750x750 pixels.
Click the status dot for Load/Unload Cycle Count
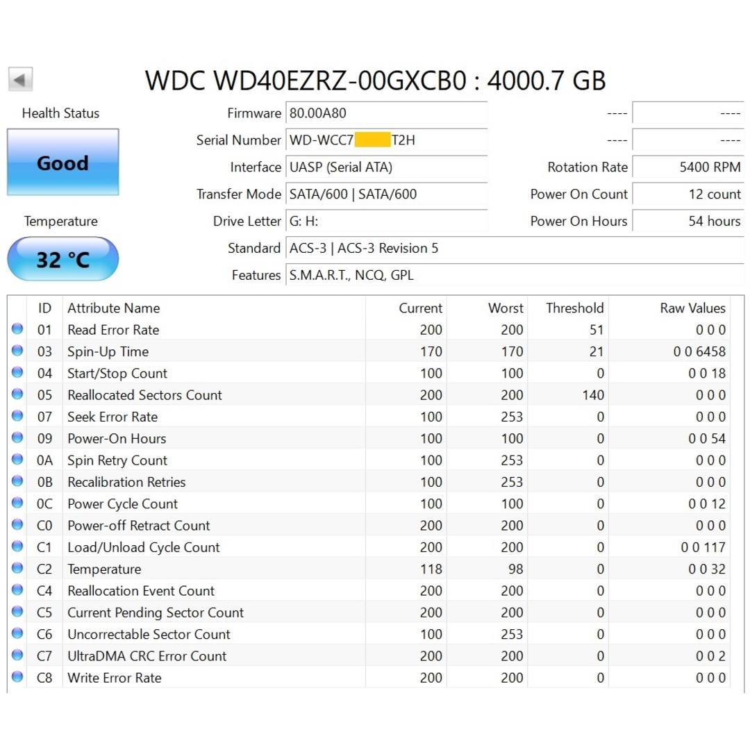[x=17, y=547]
